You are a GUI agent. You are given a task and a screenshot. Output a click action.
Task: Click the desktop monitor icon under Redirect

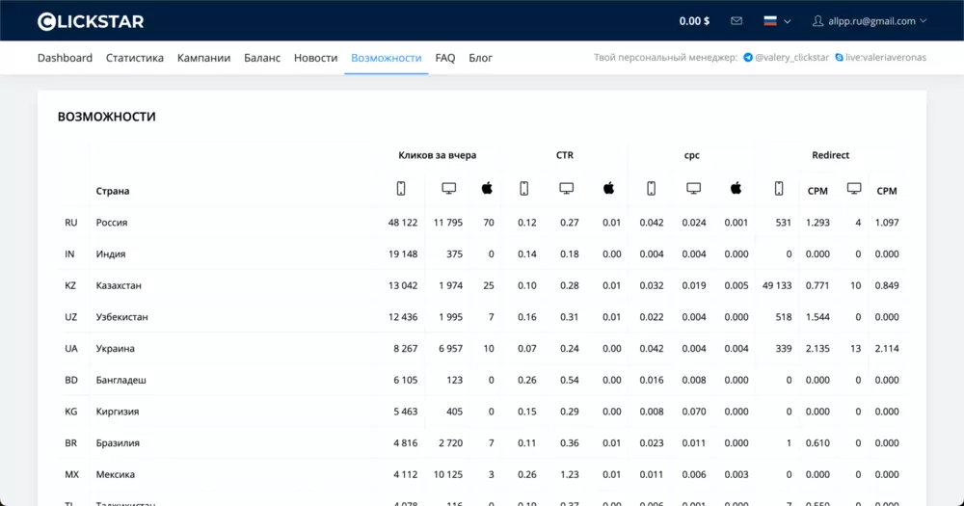(854, 189)
